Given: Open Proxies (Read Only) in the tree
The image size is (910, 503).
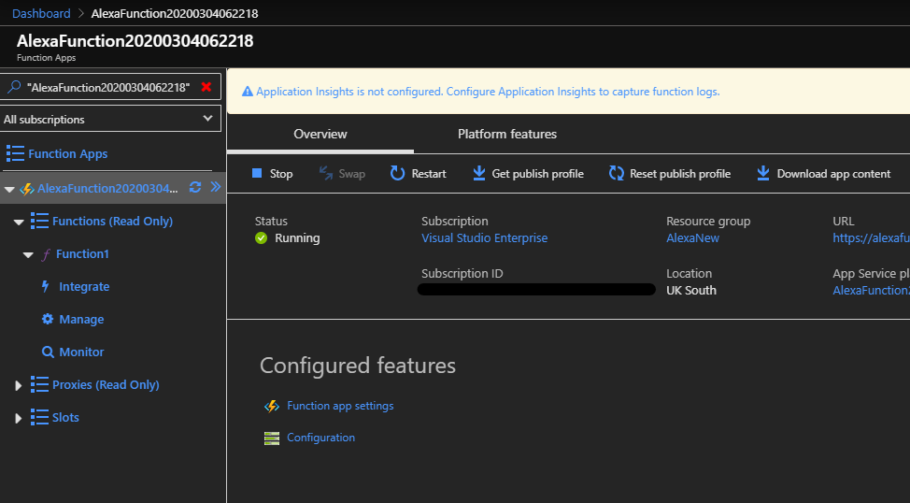Looking at the screenshot, I should point(106,384).
